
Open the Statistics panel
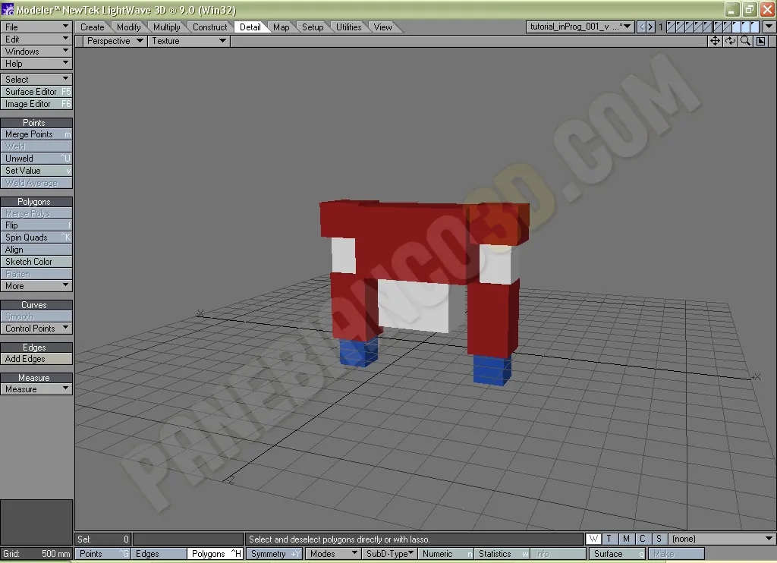(x=502, y=554)
